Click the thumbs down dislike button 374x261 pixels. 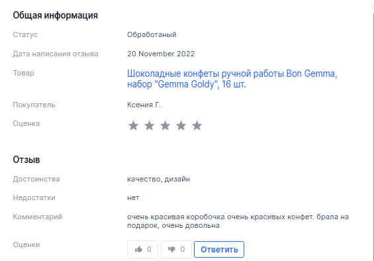coord(176,249)
